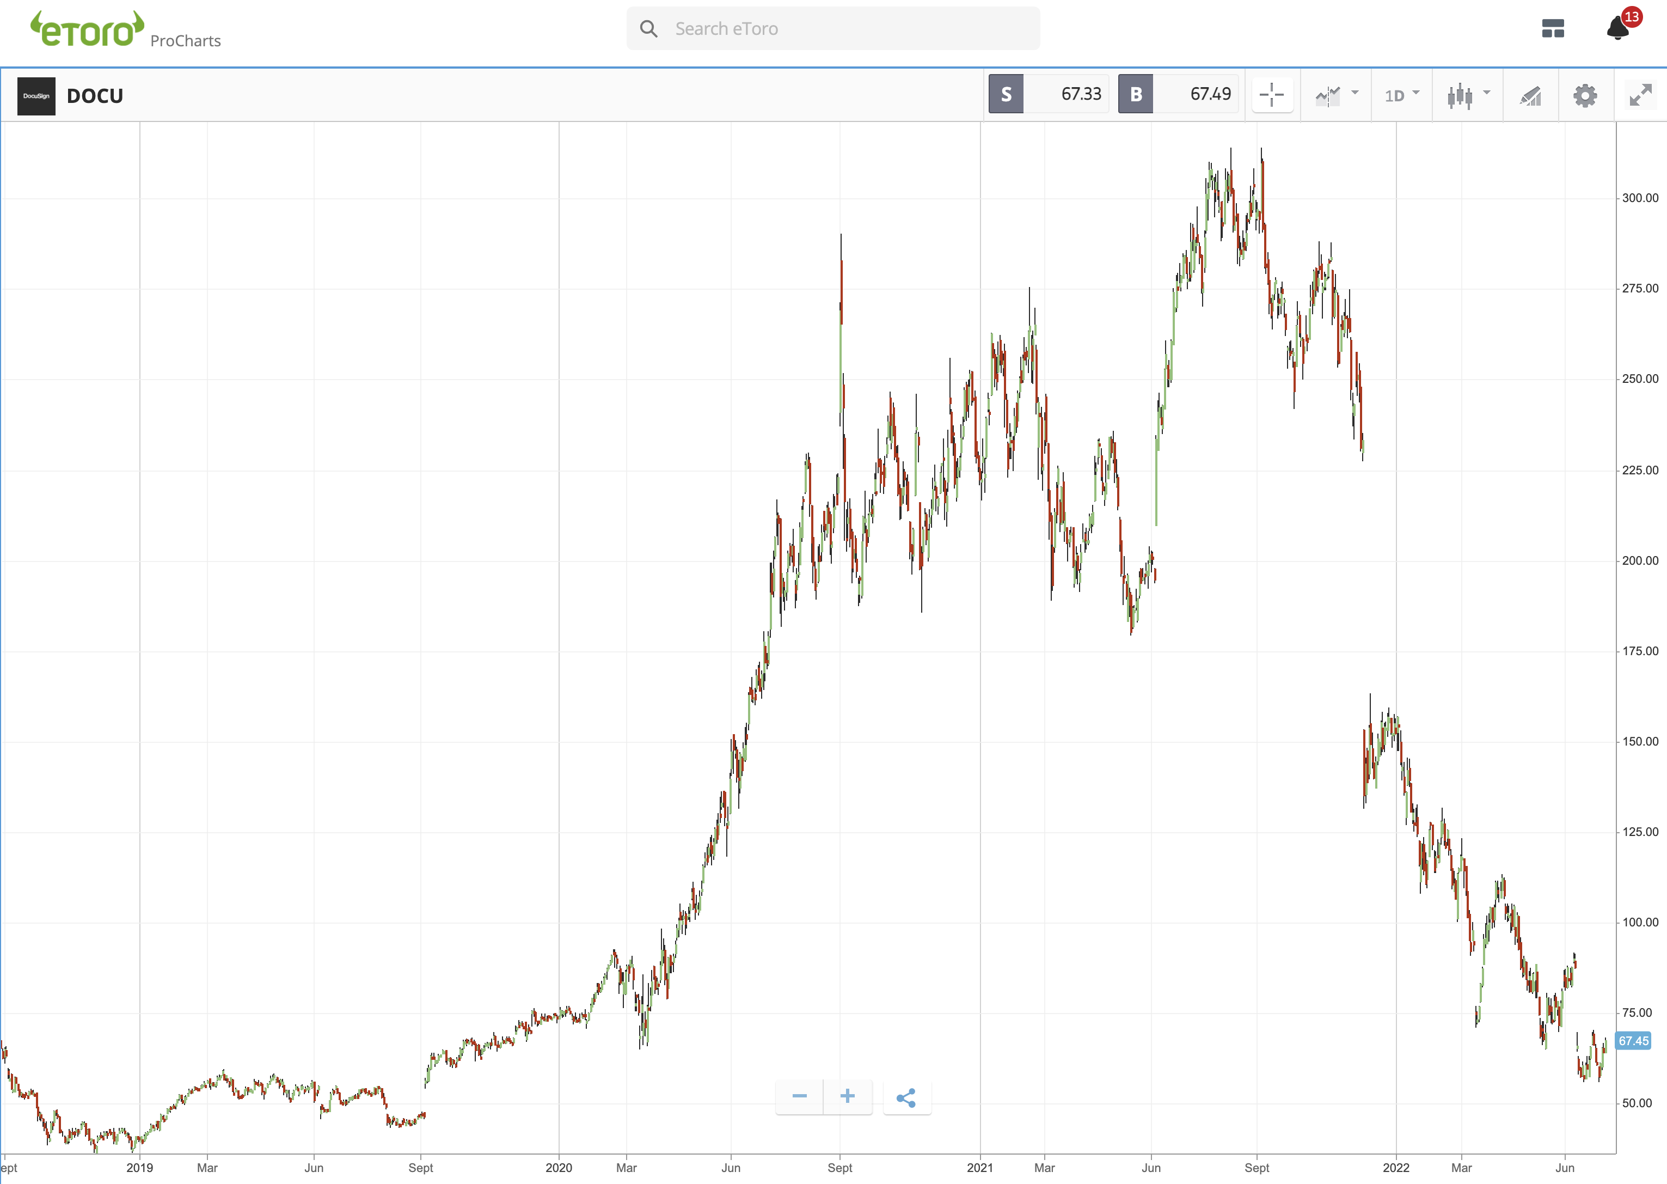The width and height of the screenshot is (1667, 1184).
Task: Click the eToro logo
Action: pos(88,29)
